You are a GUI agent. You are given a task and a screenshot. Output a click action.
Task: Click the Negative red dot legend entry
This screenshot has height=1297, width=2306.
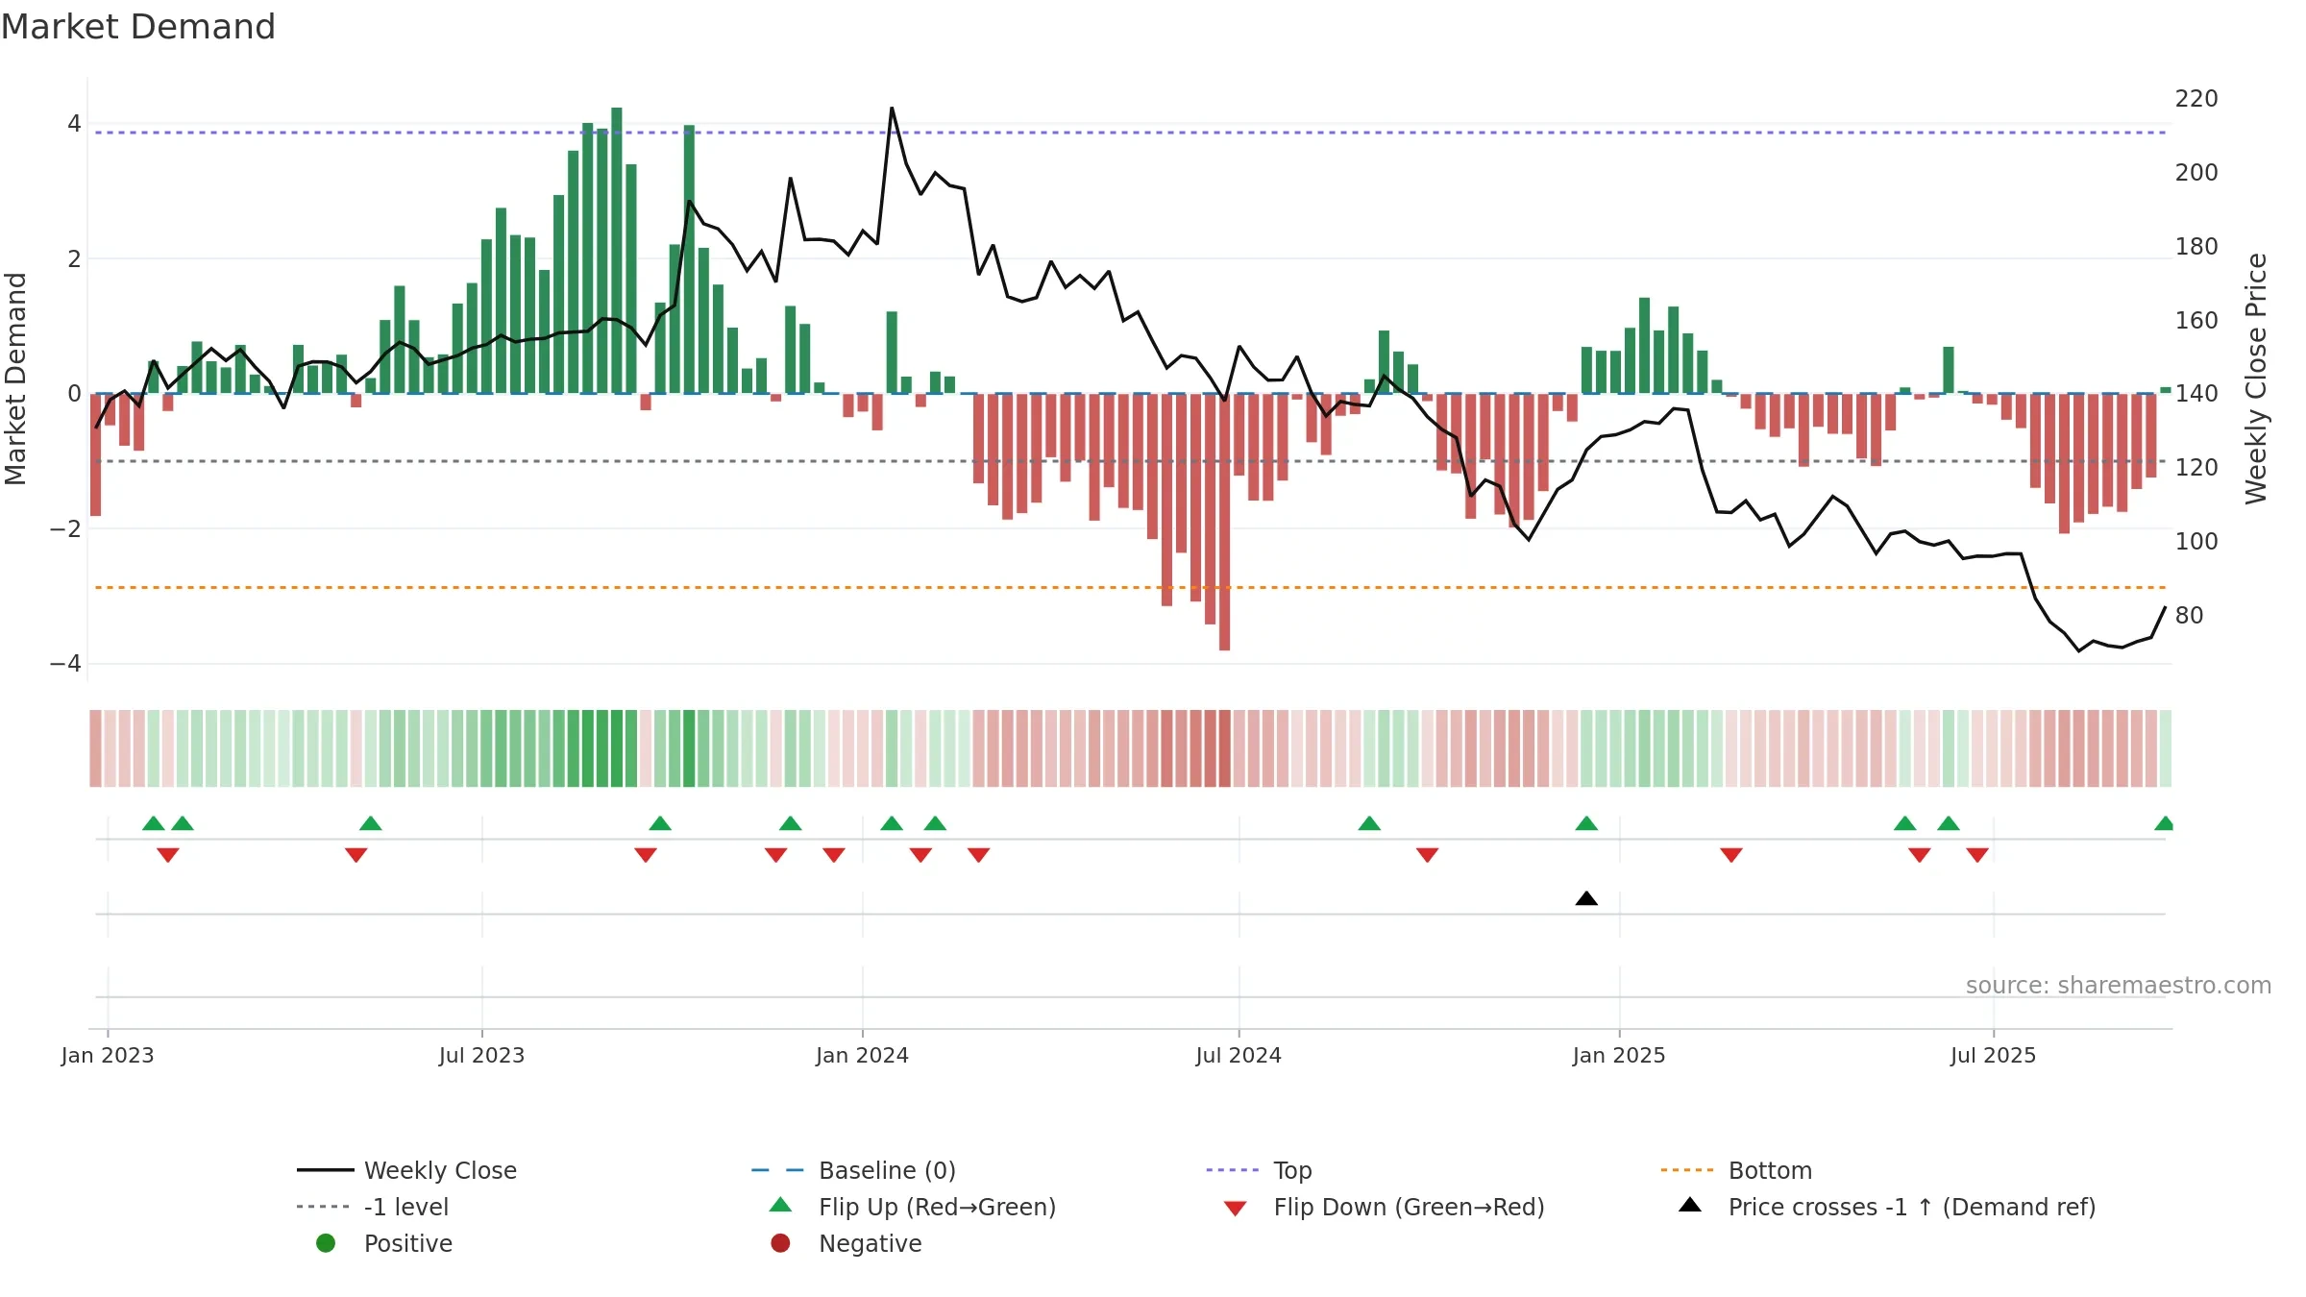[x=846, y=1243]
